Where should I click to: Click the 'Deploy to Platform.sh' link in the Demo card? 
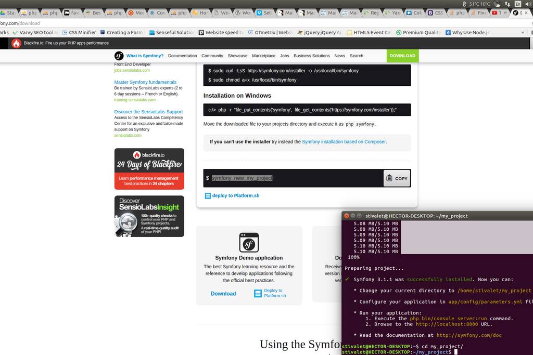point(275,293)
